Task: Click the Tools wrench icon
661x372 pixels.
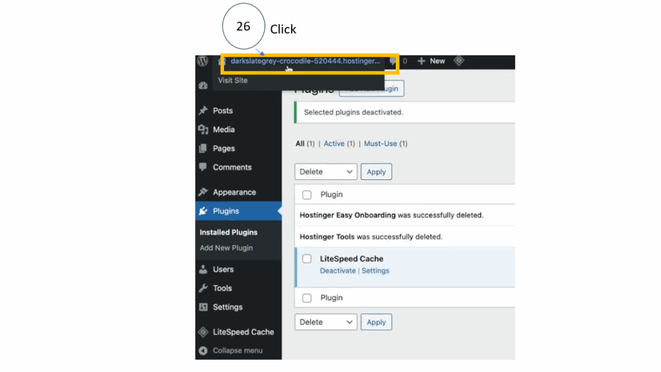Action: click(x=203, y=288)
